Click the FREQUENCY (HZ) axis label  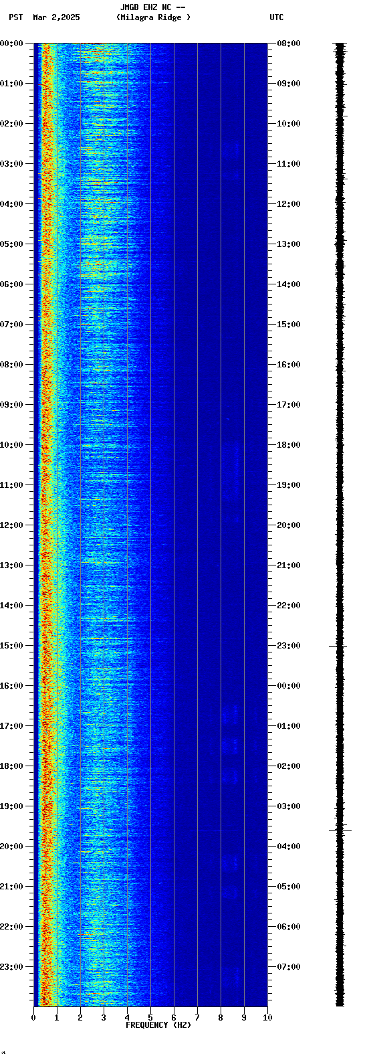158,1025
